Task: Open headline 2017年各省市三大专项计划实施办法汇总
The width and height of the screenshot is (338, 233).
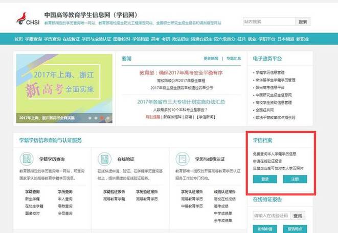Action: pyautogui.click(x=181, y=102)
